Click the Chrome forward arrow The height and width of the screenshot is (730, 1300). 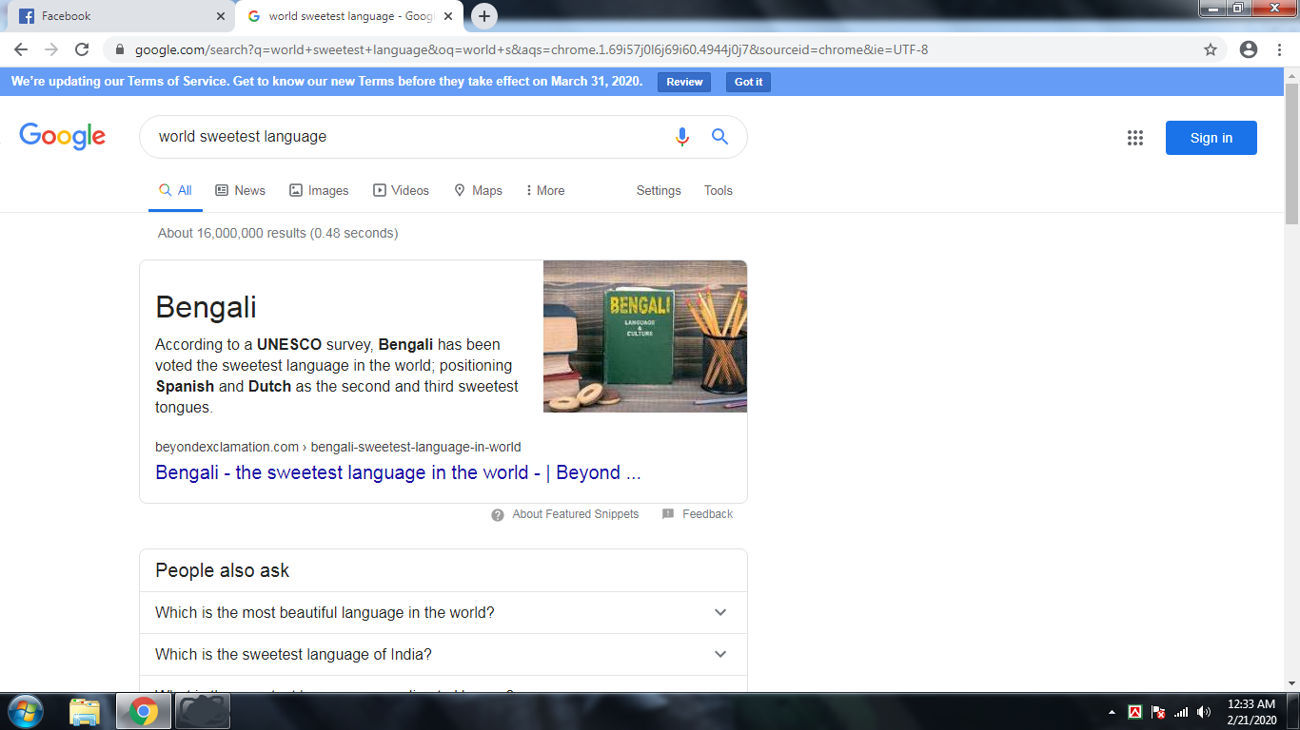51,49
